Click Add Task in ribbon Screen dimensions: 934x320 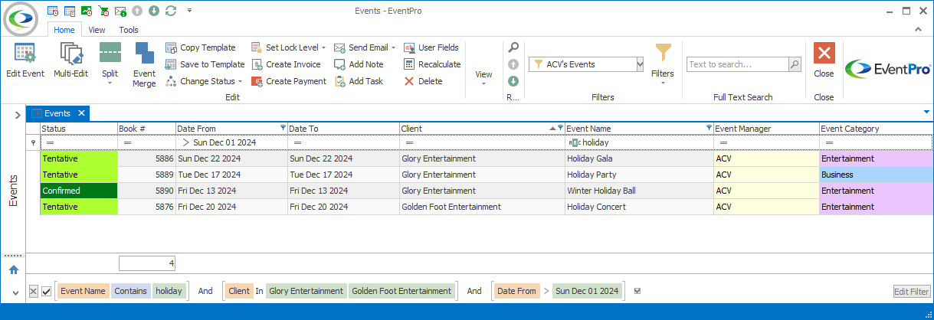[x=358, y=81]
